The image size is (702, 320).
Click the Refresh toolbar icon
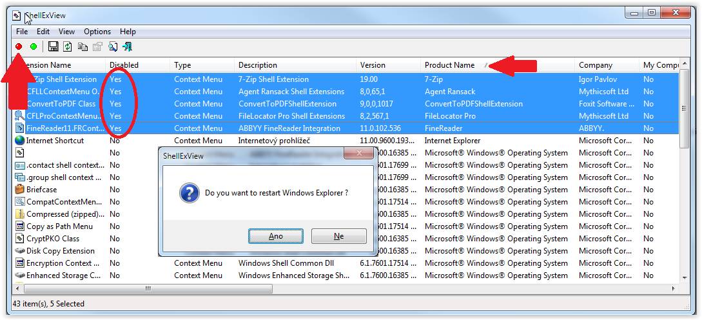point(68,46)
